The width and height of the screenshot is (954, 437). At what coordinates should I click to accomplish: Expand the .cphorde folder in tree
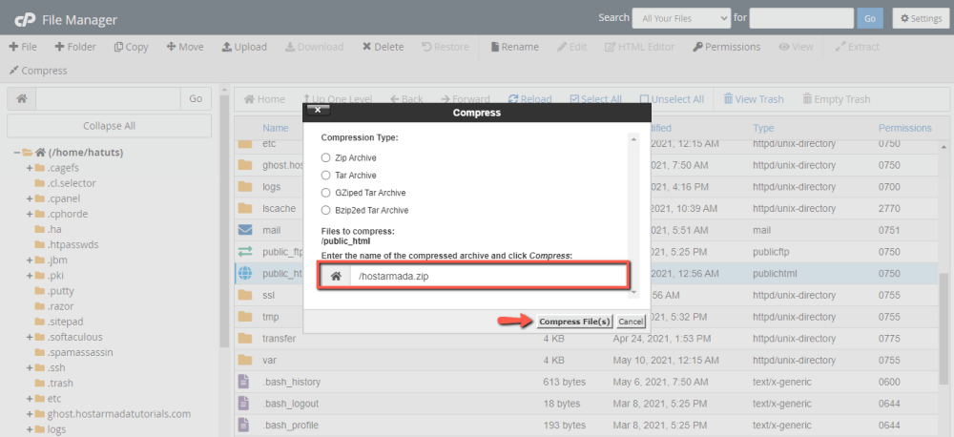coord(30,214)
